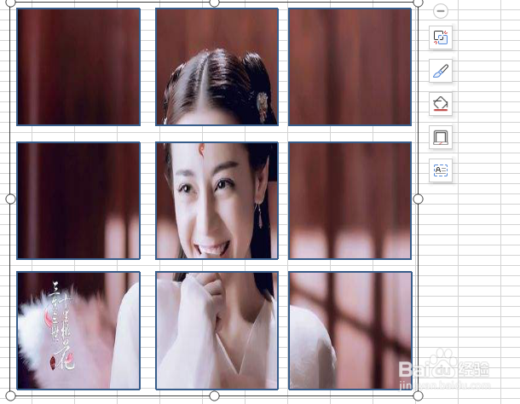Select the bottom-left tile with calligraphy text
The height and width of the screenshot is (404, 520).
click(78, 331)
